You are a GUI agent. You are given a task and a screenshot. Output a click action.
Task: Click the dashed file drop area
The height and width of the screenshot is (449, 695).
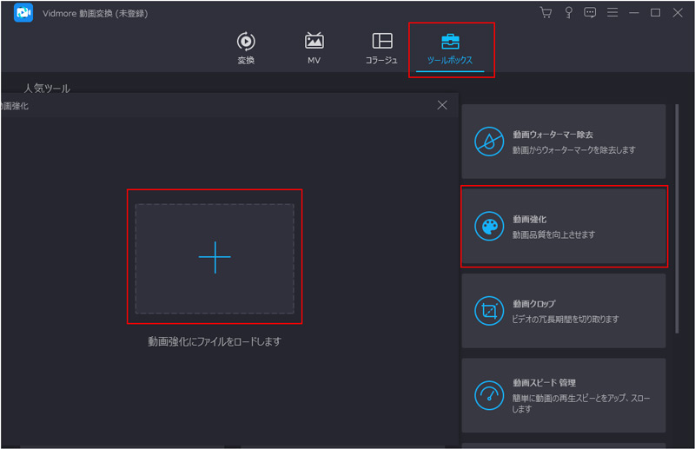[x=215, y=259]
